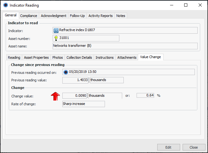Open the Compliance tab

pos(29,16)
